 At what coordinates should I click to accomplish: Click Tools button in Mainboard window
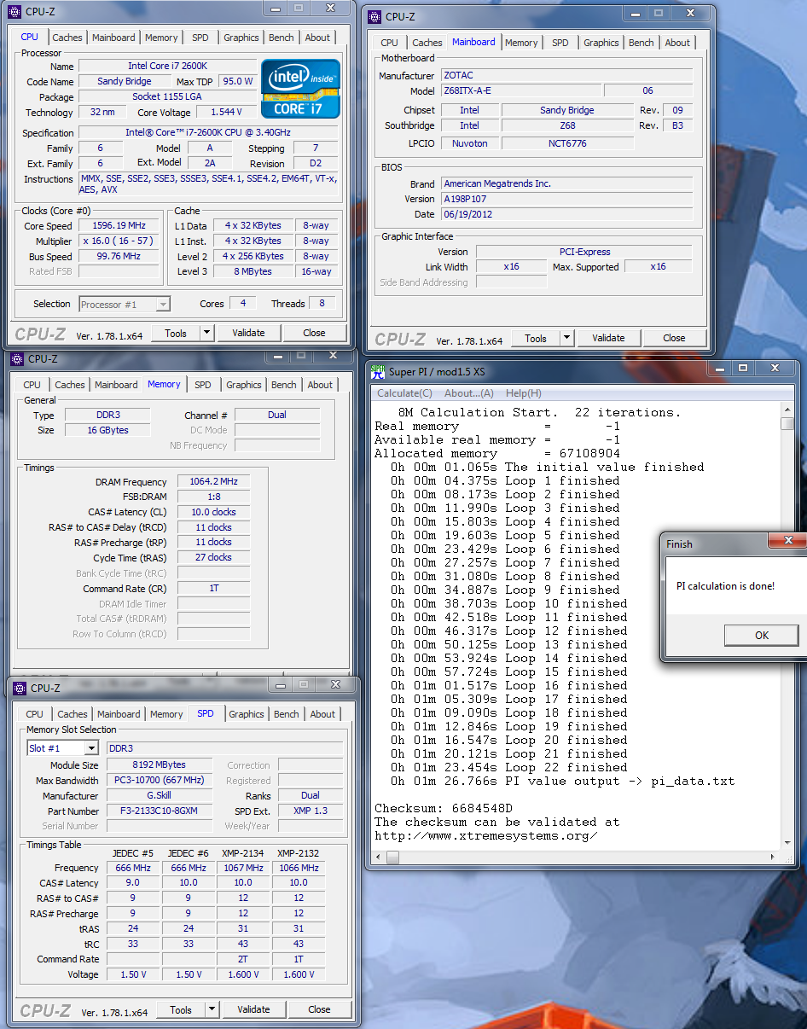(x=536, y=338)
